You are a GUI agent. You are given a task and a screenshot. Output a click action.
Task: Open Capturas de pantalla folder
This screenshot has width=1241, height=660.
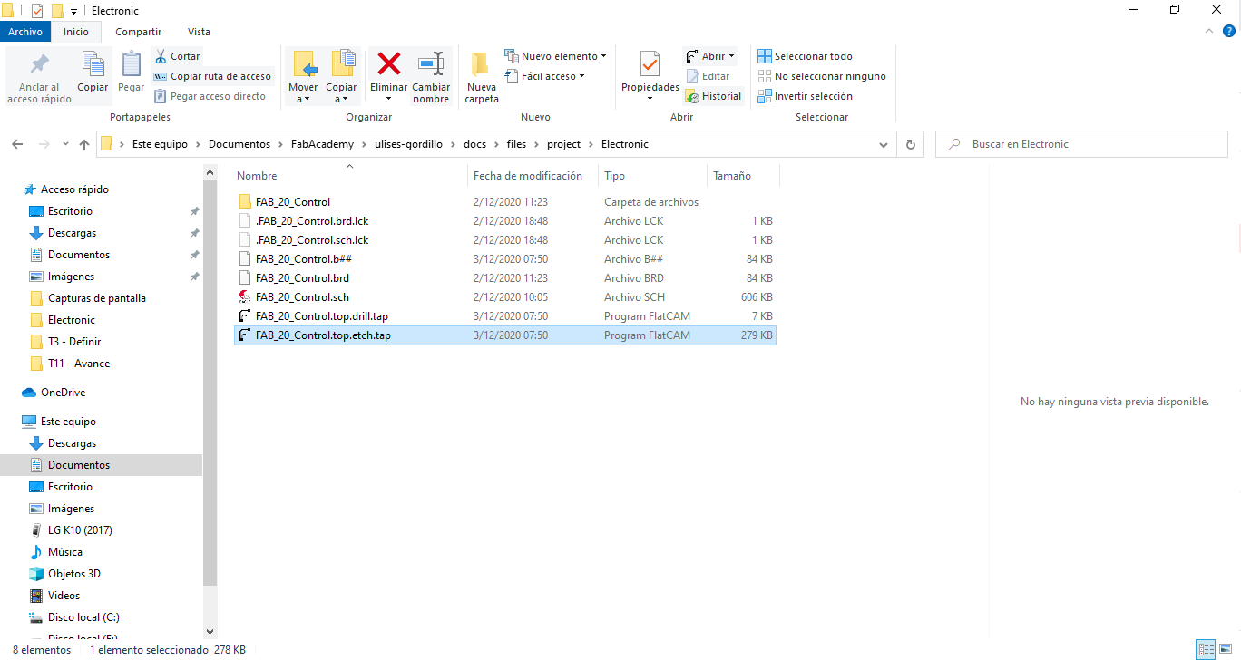(x=96, y=298)
